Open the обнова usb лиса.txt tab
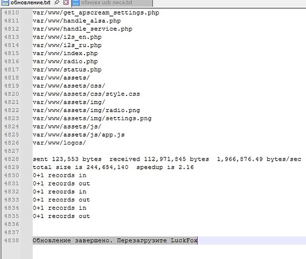The height and width of the screenshot is (259, 306). point(106,3)
